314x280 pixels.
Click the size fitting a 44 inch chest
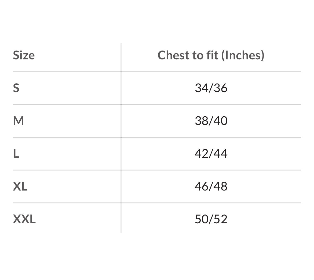coord(16,154)
